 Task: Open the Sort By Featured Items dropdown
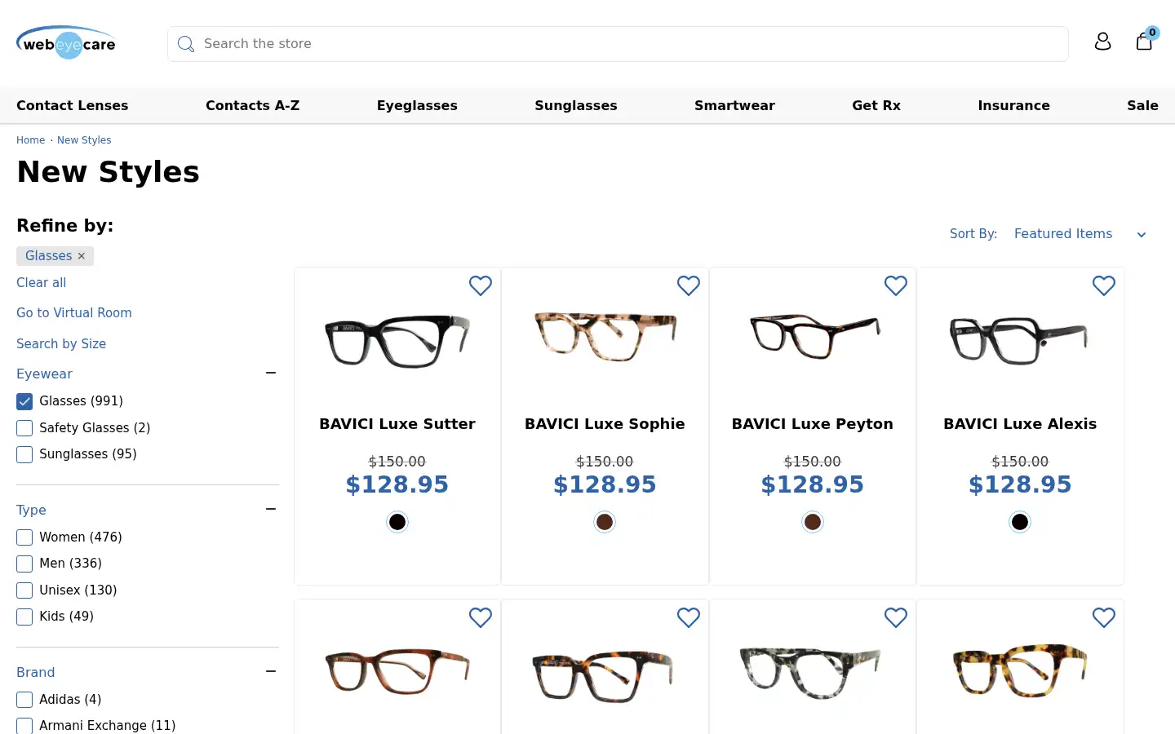(1080, 234)
